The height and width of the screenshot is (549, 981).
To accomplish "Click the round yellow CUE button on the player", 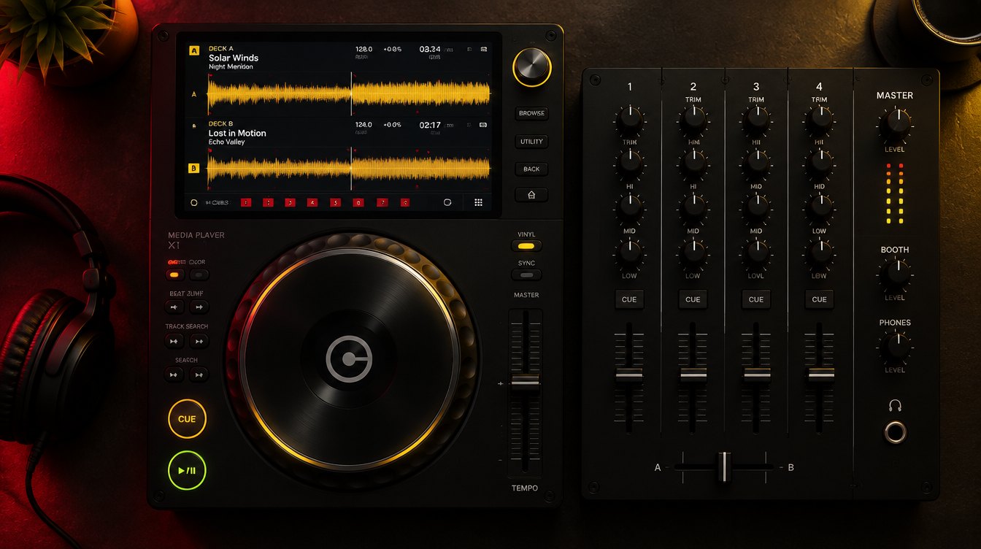I will click(x=187, y=419).
